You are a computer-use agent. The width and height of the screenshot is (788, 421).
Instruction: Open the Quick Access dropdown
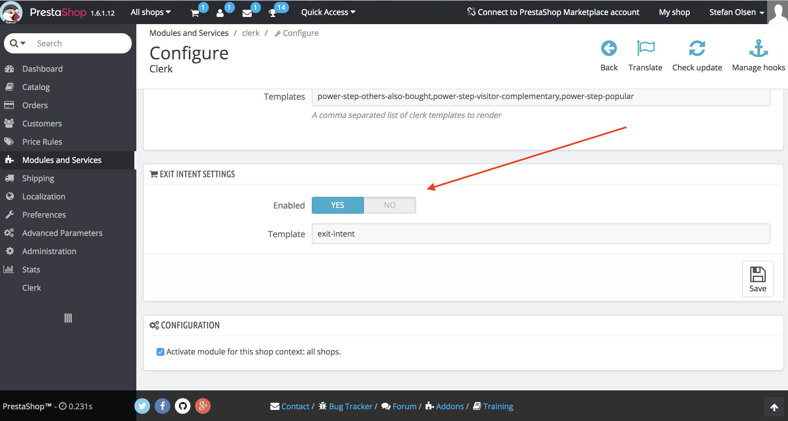pos(328,12)
